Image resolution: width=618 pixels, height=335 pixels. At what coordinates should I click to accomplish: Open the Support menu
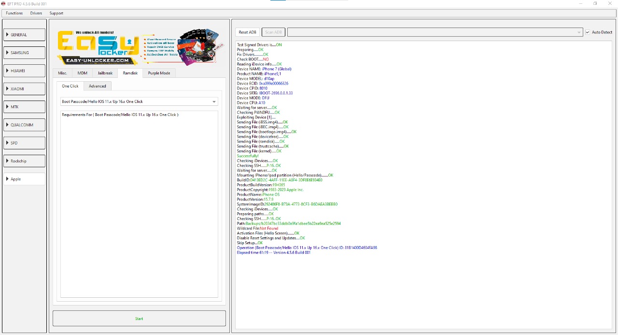click(56, 13)
